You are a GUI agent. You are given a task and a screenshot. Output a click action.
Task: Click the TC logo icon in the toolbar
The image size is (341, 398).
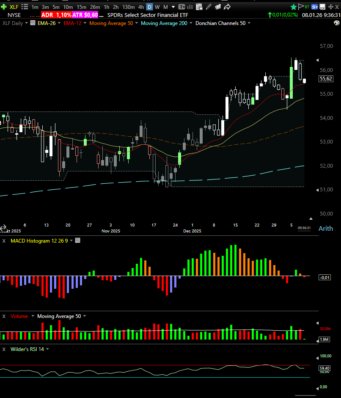tap(181, 7)
